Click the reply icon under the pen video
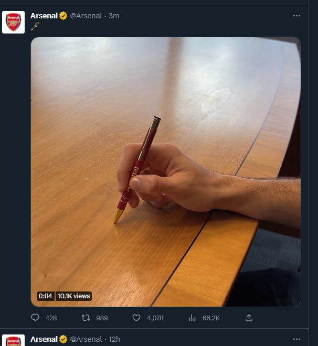Viewport: 318px width, 346px height. [x=36, y=318]
